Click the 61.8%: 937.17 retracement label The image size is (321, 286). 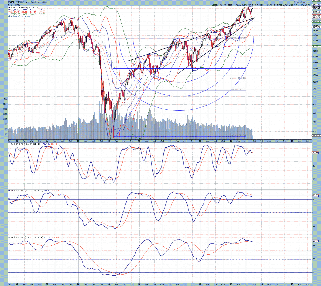click(238, 90)
